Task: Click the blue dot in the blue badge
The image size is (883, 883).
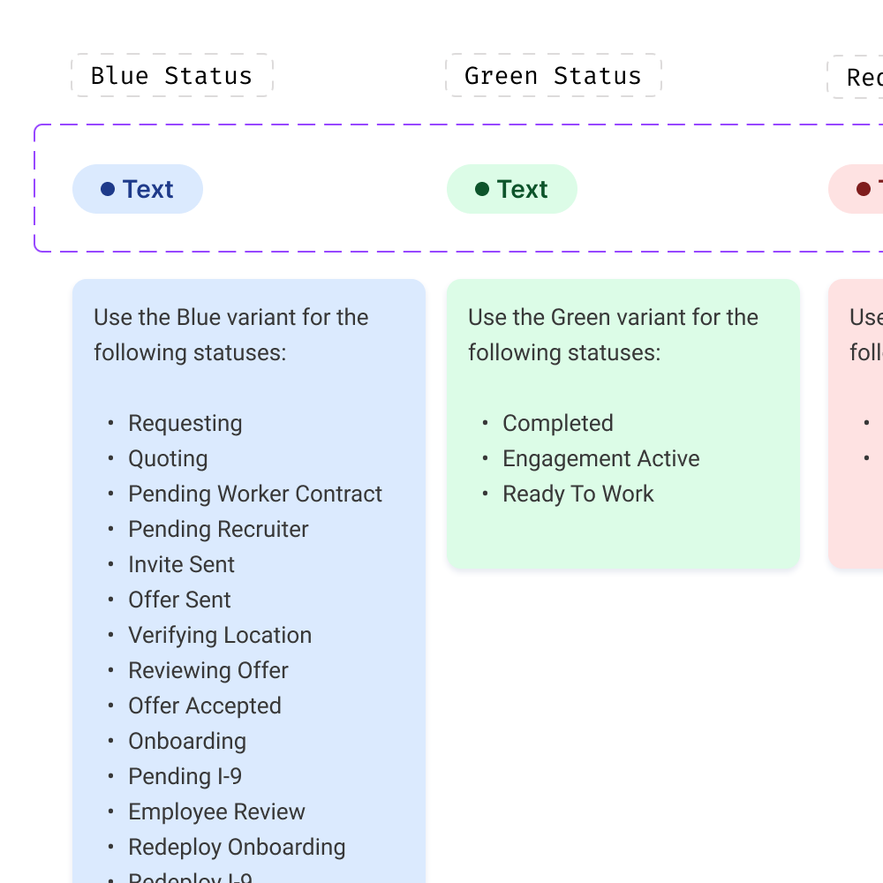Action: [108, 189]
